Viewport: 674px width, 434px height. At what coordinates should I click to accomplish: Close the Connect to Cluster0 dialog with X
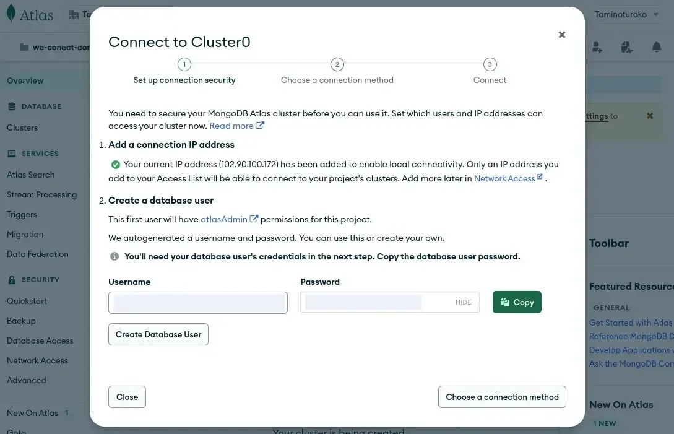562,35
